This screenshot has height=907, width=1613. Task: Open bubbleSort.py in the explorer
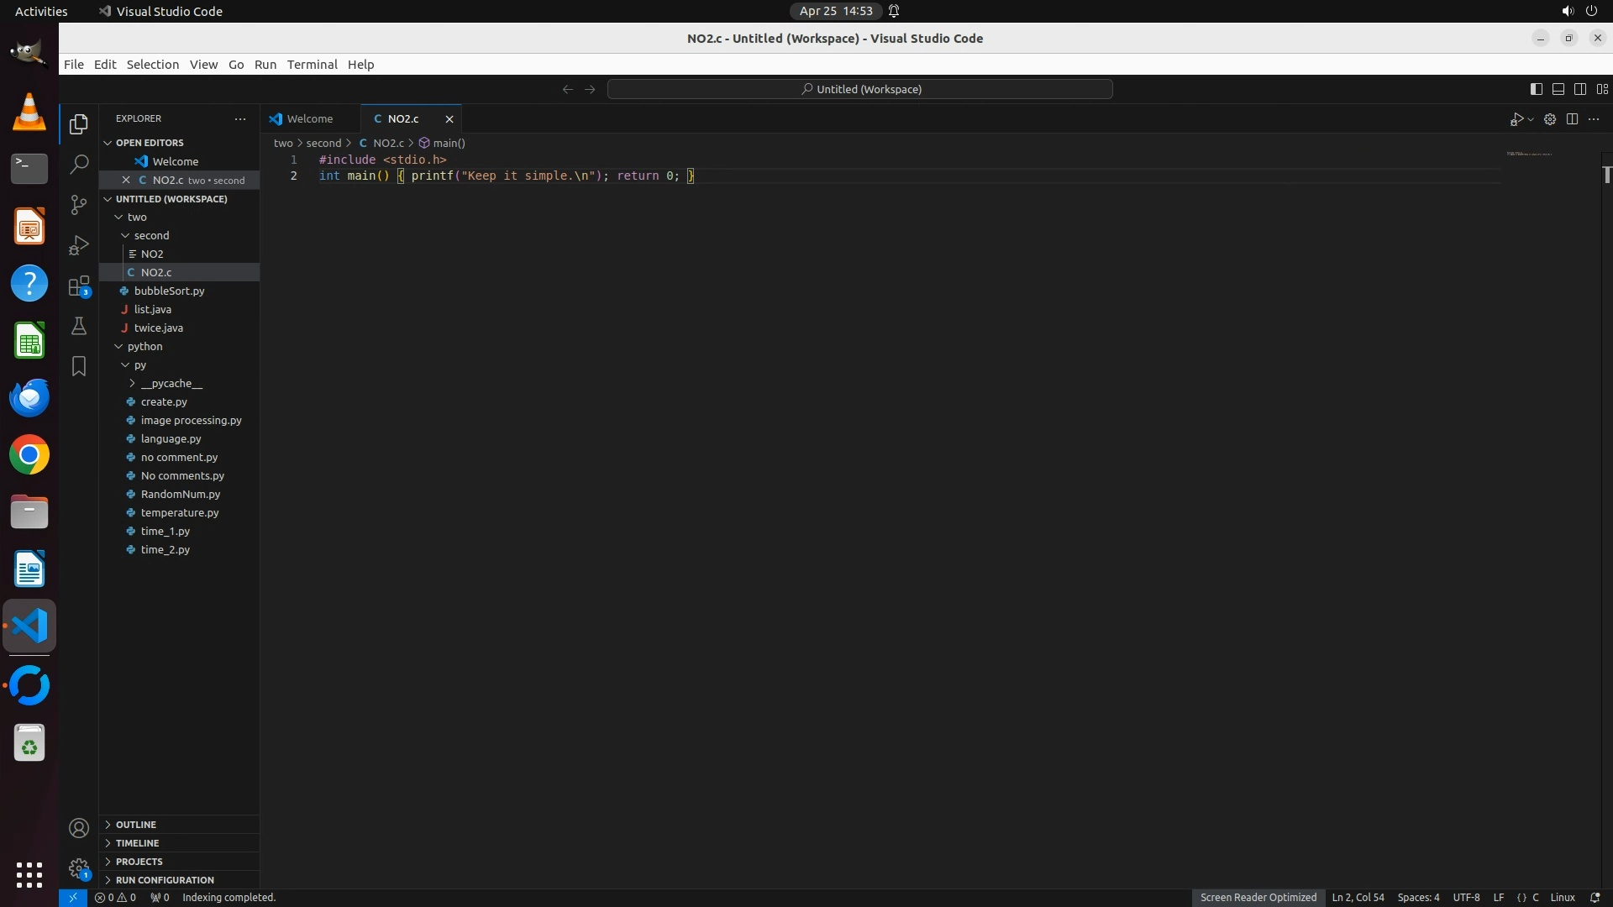point(179,291)
